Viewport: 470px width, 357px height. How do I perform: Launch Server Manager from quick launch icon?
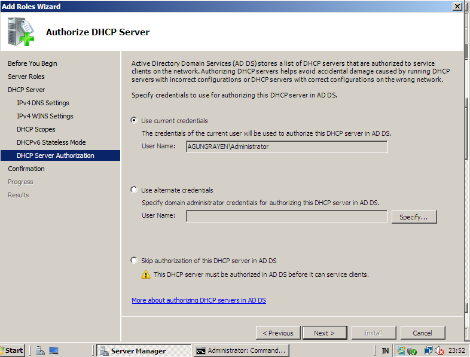coord(40,350)
